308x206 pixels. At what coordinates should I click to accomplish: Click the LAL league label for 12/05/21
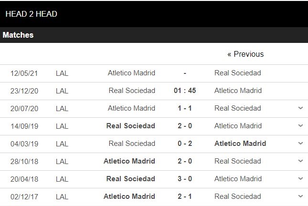click(62, 73)
